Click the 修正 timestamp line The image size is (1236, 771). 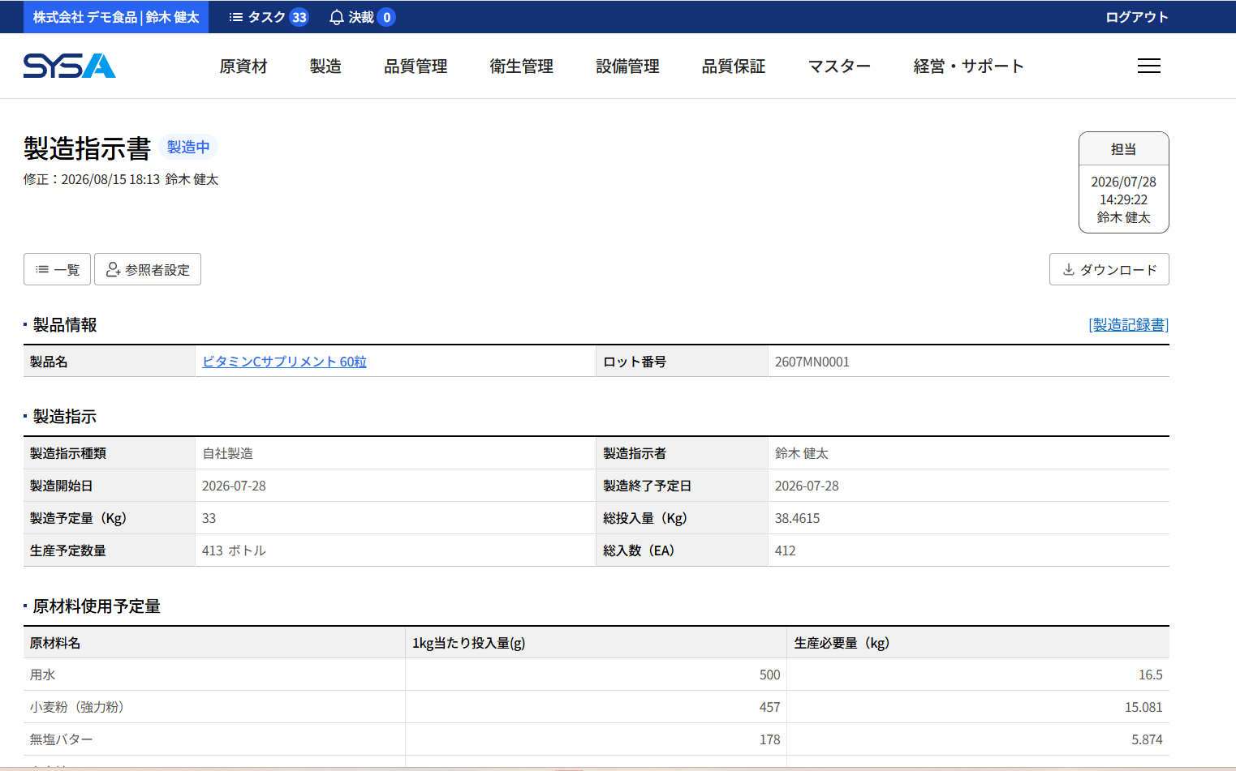coord(121,179)
